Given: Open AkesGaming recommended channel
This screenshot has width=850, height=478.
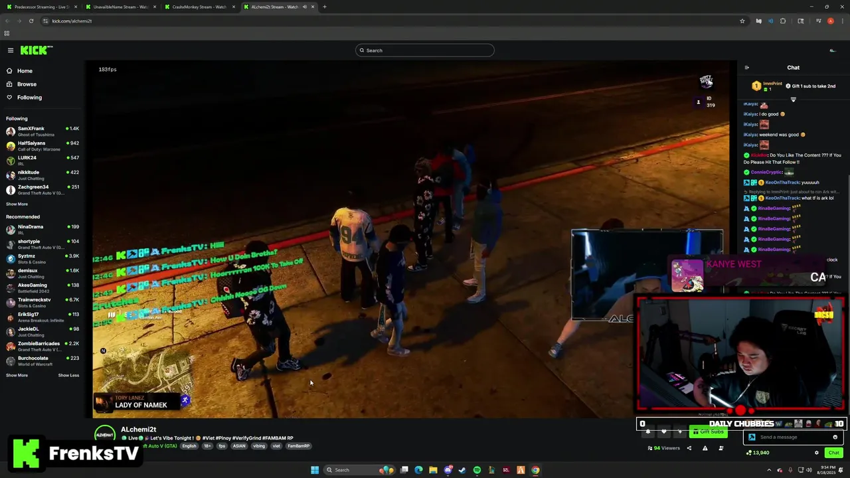Looking at the screenshot, I should 42,288.
